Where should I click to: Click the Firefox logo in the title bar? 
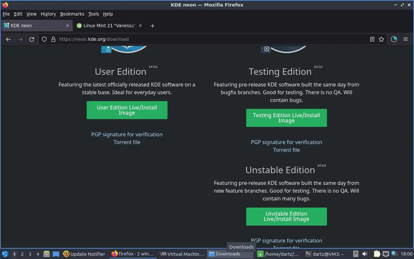click(5, 5)
